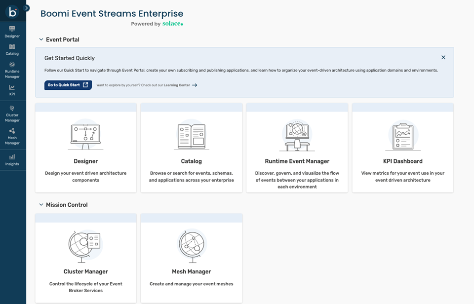This screenshot has height=304, width=474.
Task: Click the Boomi logo icon
Action: pos(12,11)
